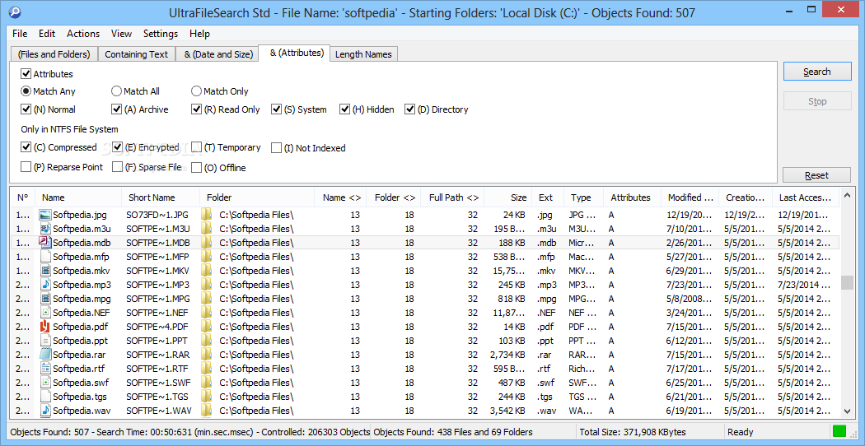Sort results by the Ext column header

tap(548, 197)
